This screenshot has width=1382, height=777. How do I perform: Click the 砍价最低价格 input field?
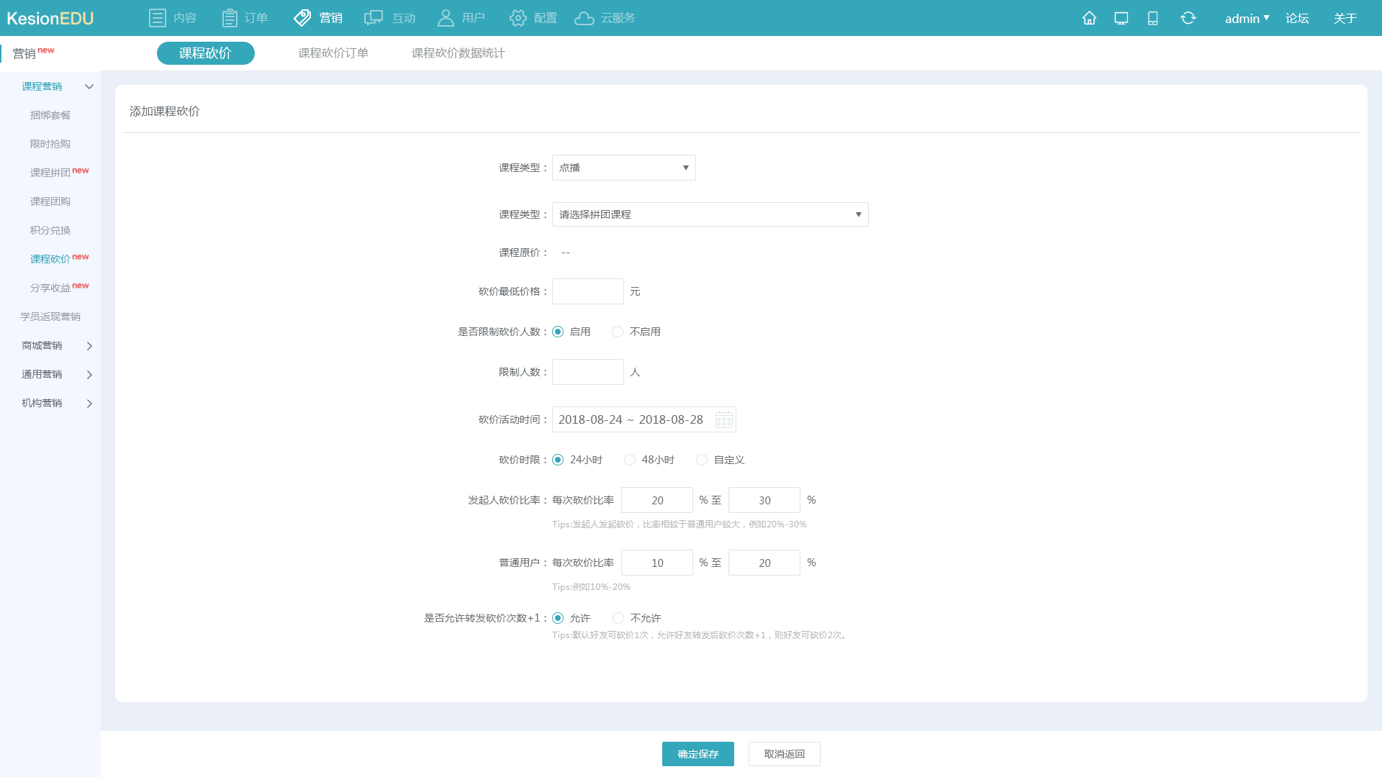tap(587, 291)
